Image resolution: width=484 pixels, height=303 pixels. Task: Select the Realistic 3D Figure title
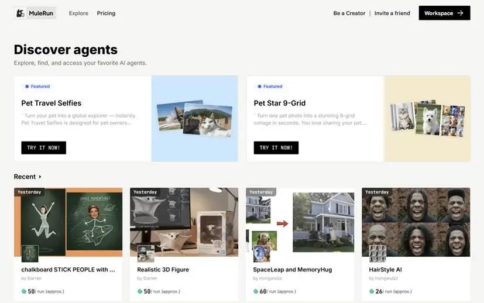[x=163, y=270]
